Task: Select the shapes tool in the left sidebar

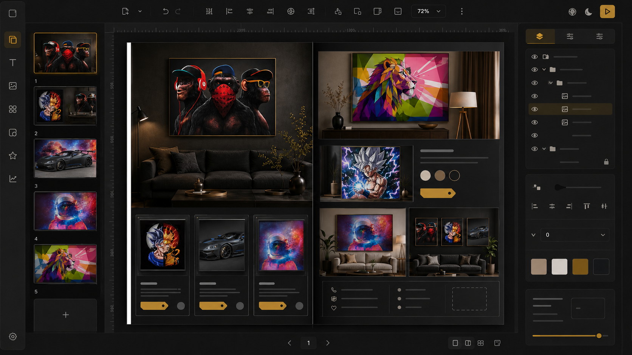Action: tap(13, 133)
